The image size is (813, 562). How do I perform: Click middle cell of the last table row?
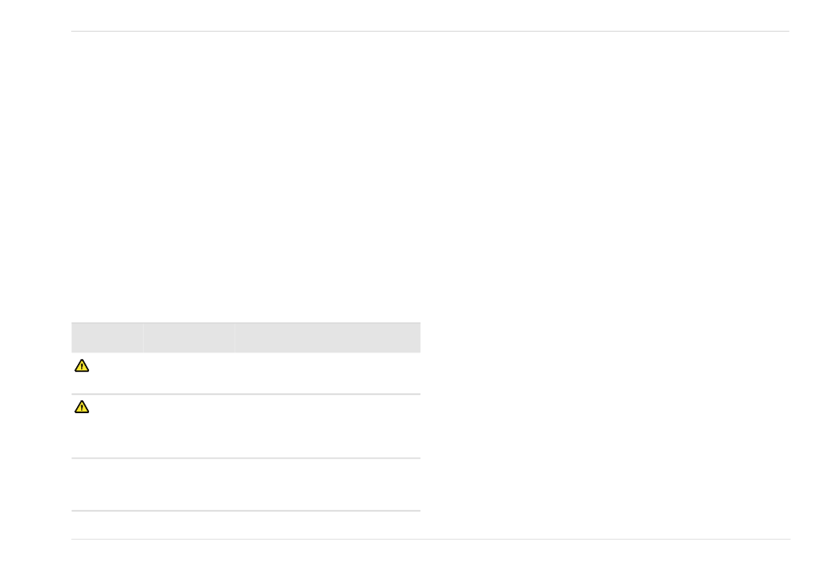(x=188, y=485)
